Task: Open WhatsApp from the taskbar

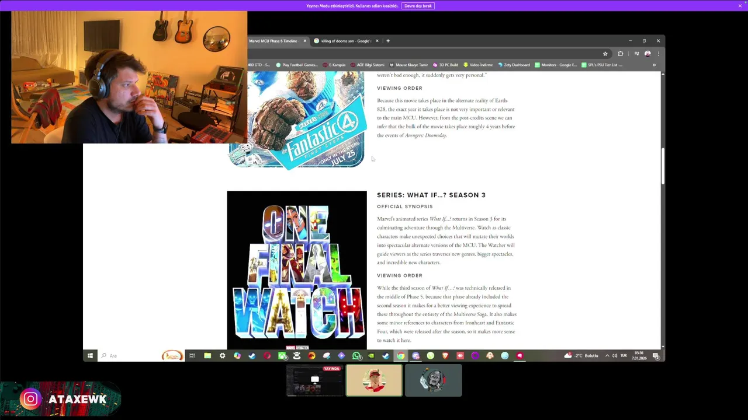Action: (356, 355)
